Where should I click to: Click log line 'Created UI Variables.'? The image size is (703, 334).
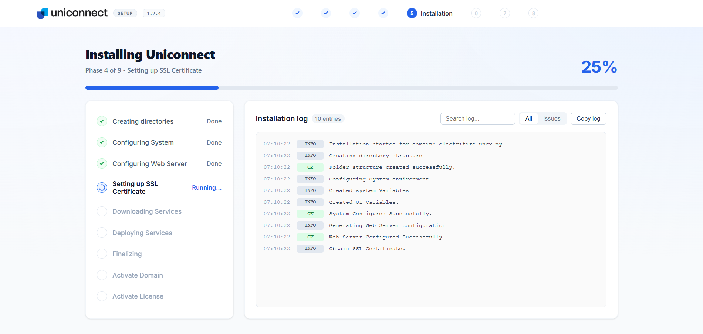click(364, 202)
